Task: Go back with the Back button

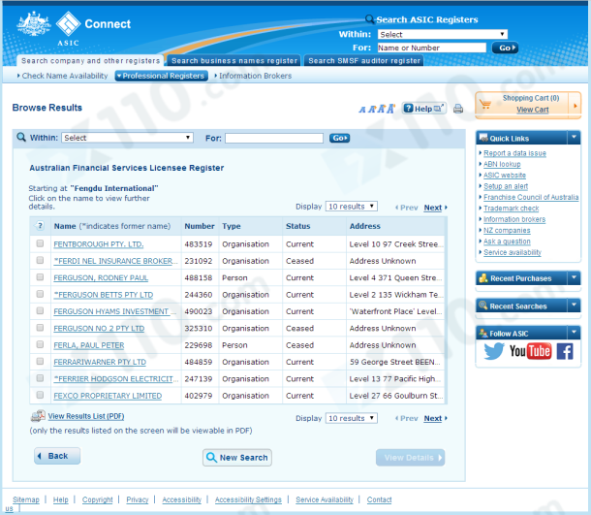Action: (x=57, y=456)
